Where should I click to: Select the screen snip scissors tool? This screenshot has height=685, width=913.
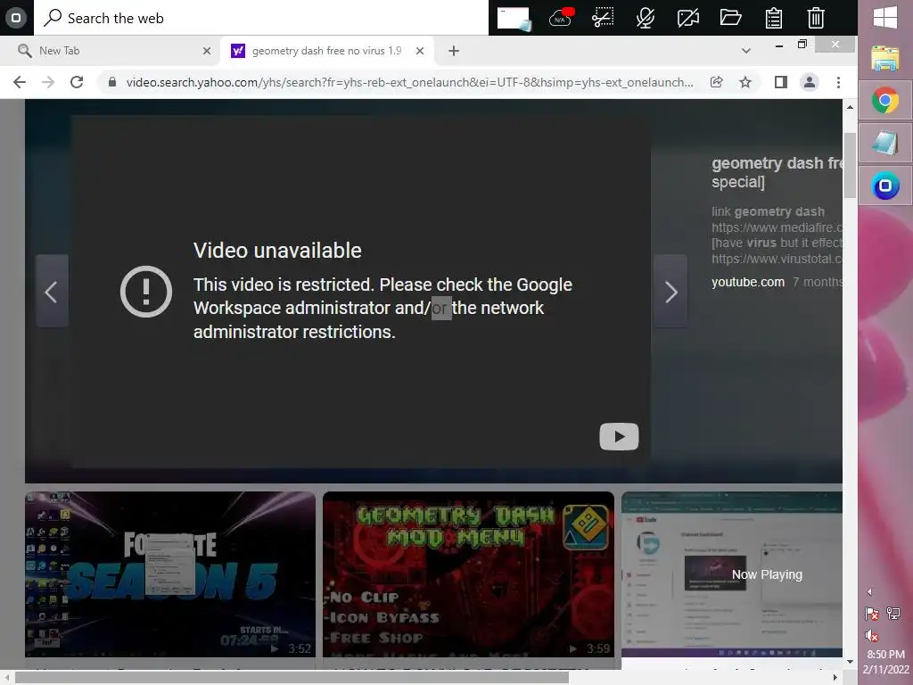(x=603, y=18)
